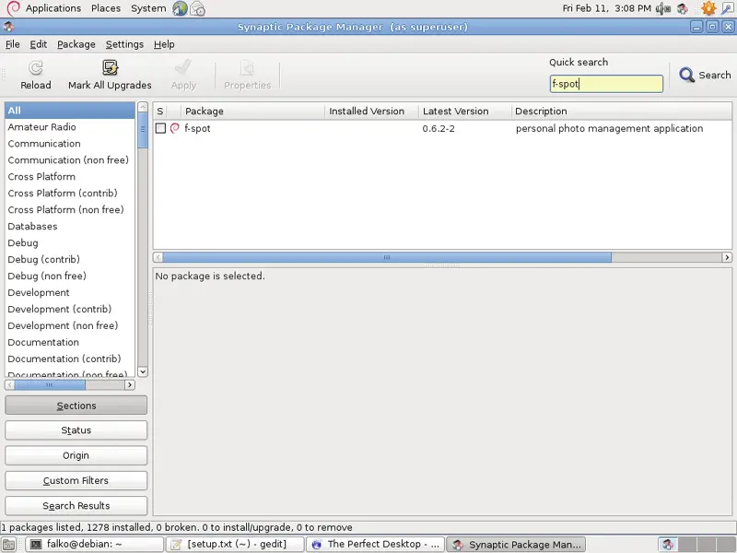
Task: Click the Quick search input field
Action: click(606, 84)
